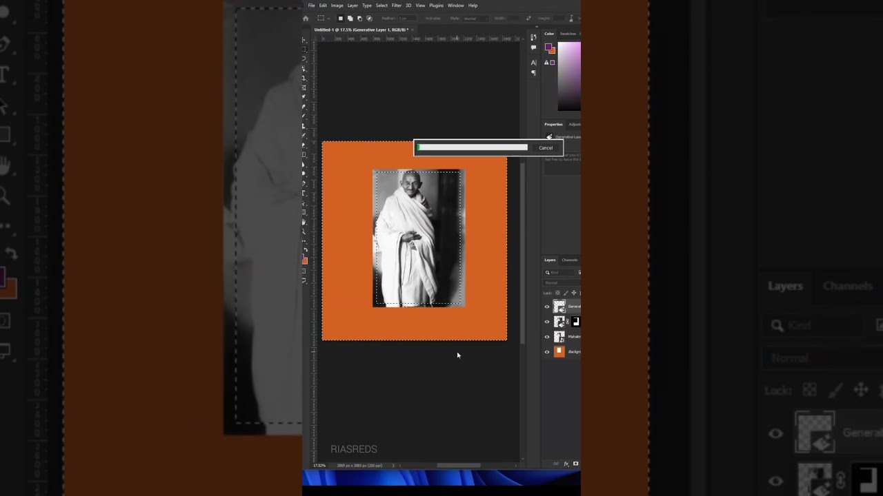883x496 pixels.
Task: Open the Edit Toolbar three-dots button
Action: [x=304, y=240]
